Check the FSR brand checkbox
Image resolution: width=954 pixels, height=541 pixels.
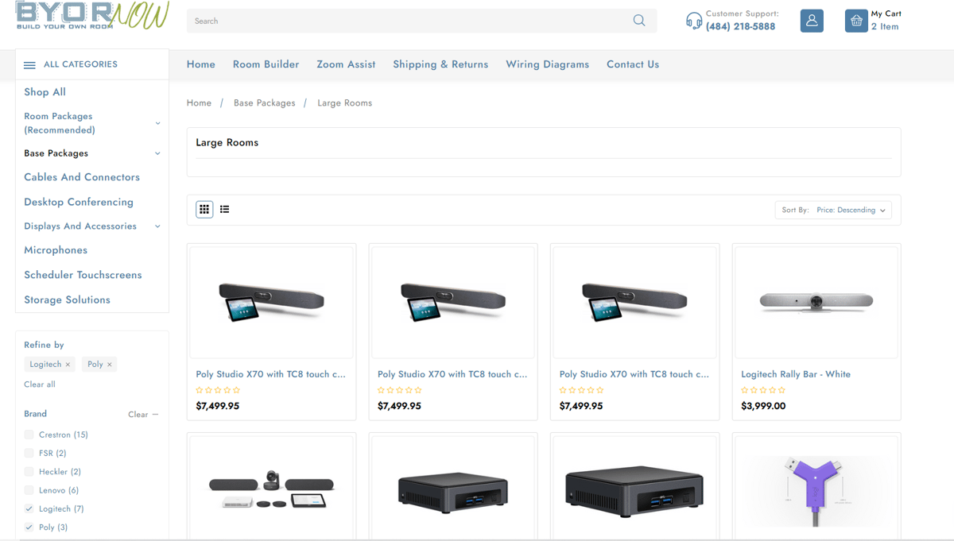29,453
